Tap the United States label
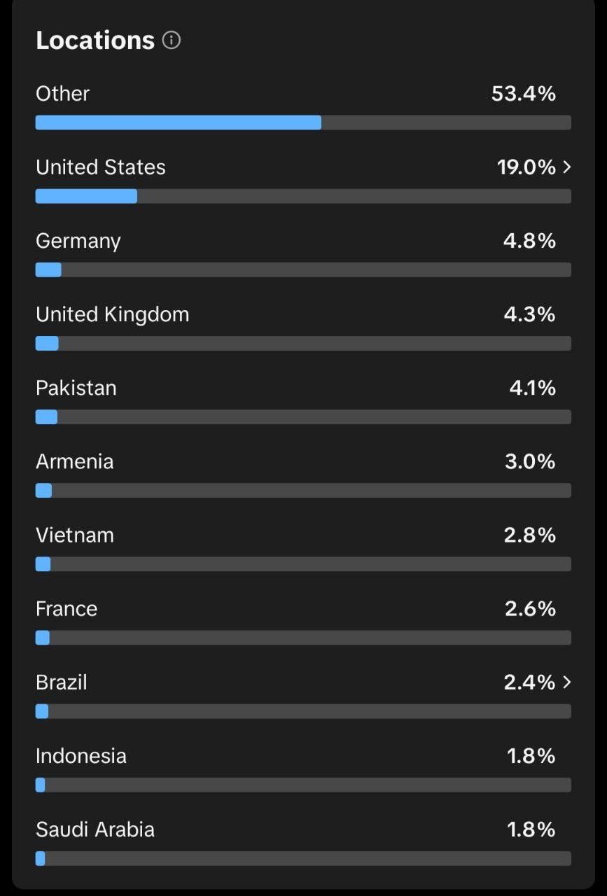 pos(101,167)
